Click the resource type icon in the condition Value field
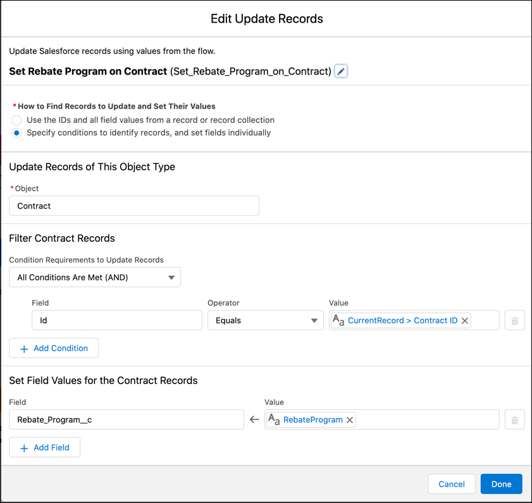This screenshot has height=503, width=532. (338, 320)
